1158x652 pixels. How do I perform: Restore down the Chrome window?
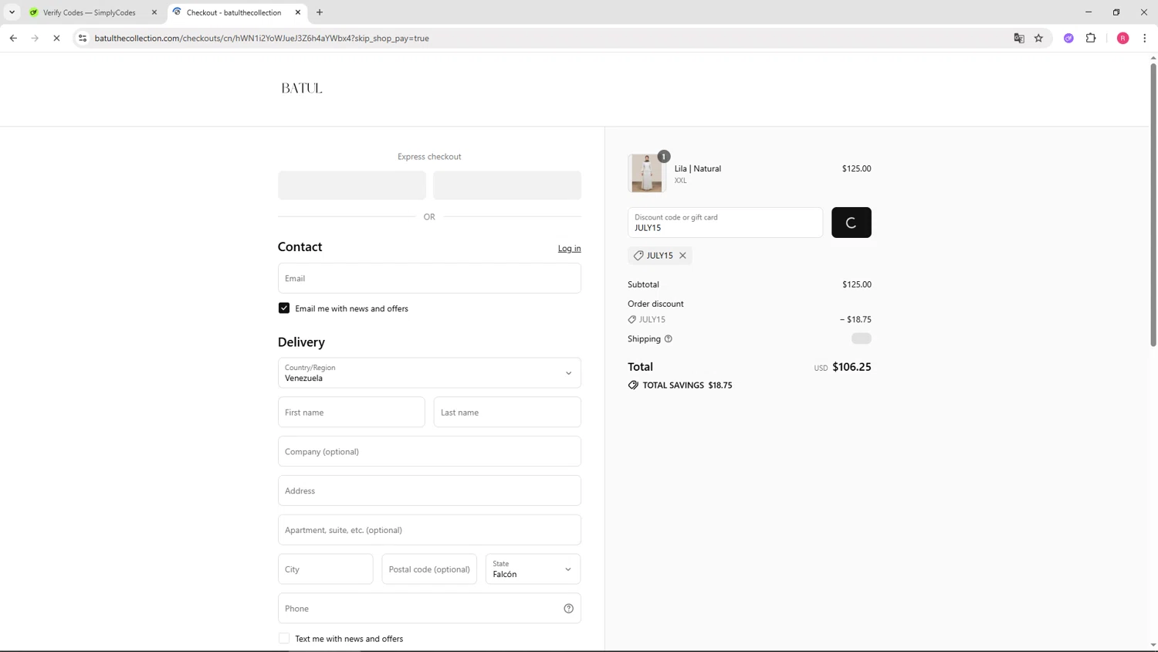[x=1116, y=12]
